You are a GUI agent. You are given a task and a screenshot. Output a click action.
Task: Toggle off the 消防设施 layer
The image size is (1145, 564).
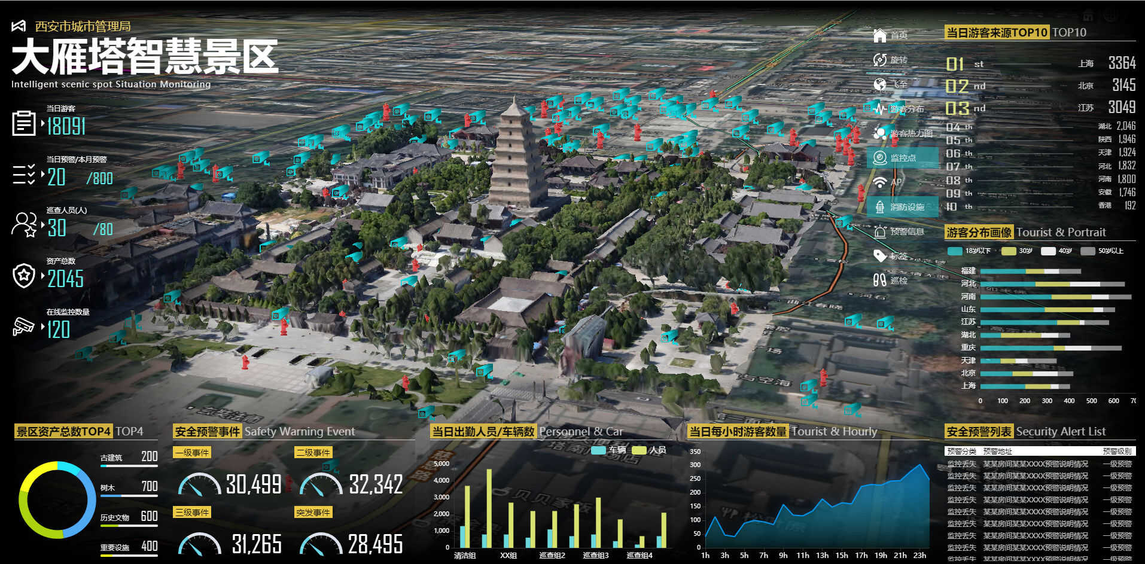(x=902, y=207)
